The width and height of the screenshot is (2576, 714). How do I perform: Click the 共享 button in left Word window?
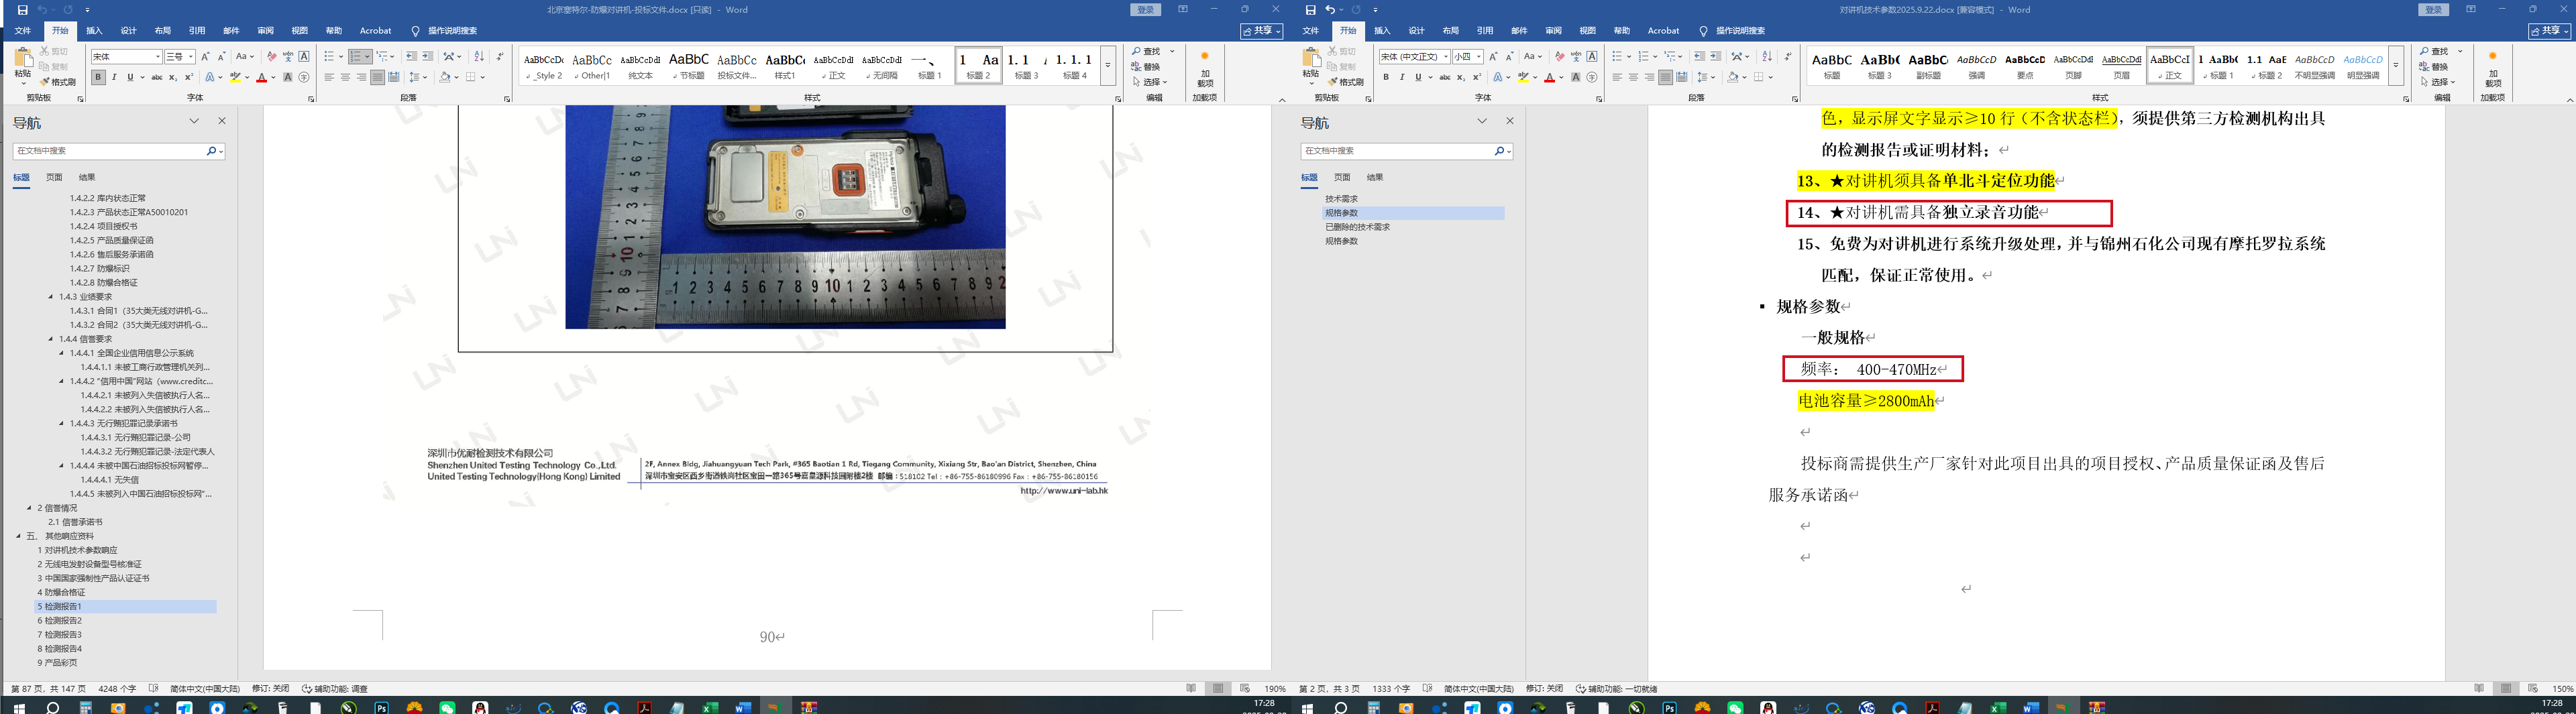coord(1262,31)
